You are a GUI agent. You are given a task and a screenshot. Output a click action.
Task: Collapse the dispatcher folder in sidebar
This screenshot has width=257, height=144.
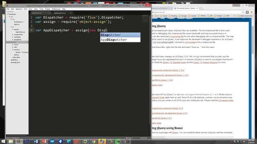pos(13,40)
